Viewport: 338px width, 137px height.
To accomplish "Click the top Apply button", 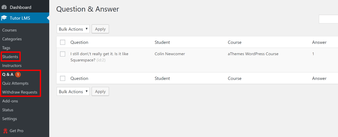I will 100,29.
